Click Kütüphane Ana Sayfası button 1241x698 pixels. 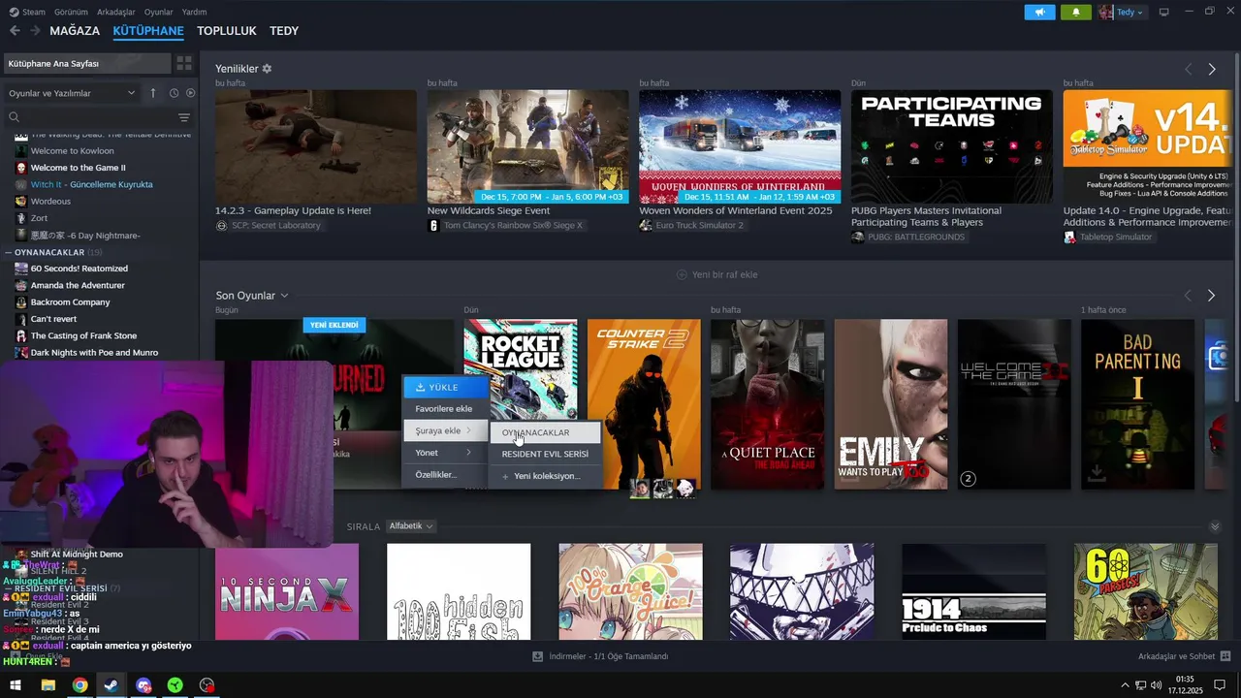(86, 63)
